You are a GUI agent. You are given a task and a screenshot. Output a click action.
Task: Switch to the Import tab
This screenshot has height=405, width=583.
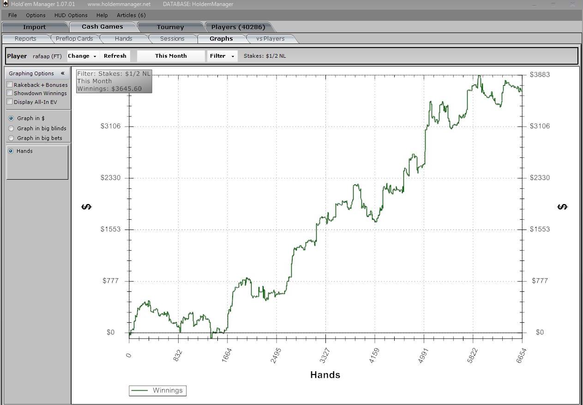[x=35, y=27]
